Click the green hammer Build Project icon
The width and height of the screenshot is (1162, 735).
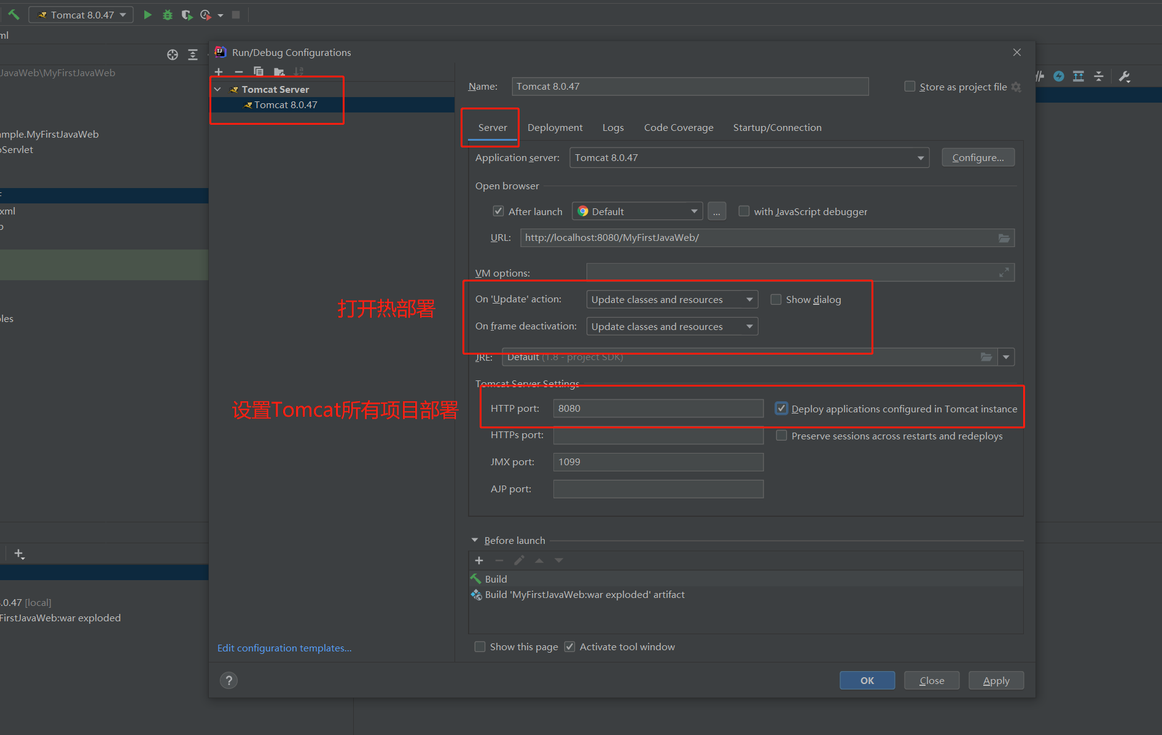(x=14, y=14)
